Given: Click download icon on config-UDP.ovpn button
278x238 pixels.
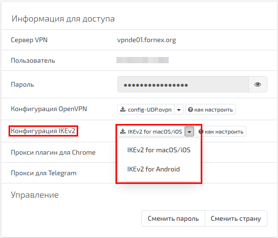Looking at the screenshot, I should (x=123, y=109).
